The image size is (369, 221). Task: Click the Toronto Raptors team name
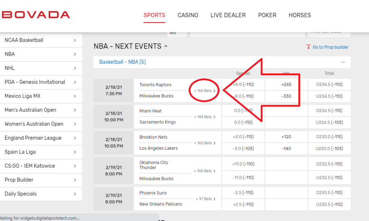[x=155, y=85]
